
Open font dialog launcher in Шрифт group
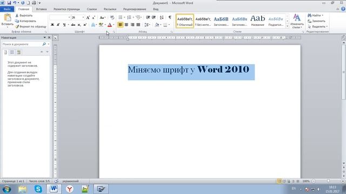[114, 32]
